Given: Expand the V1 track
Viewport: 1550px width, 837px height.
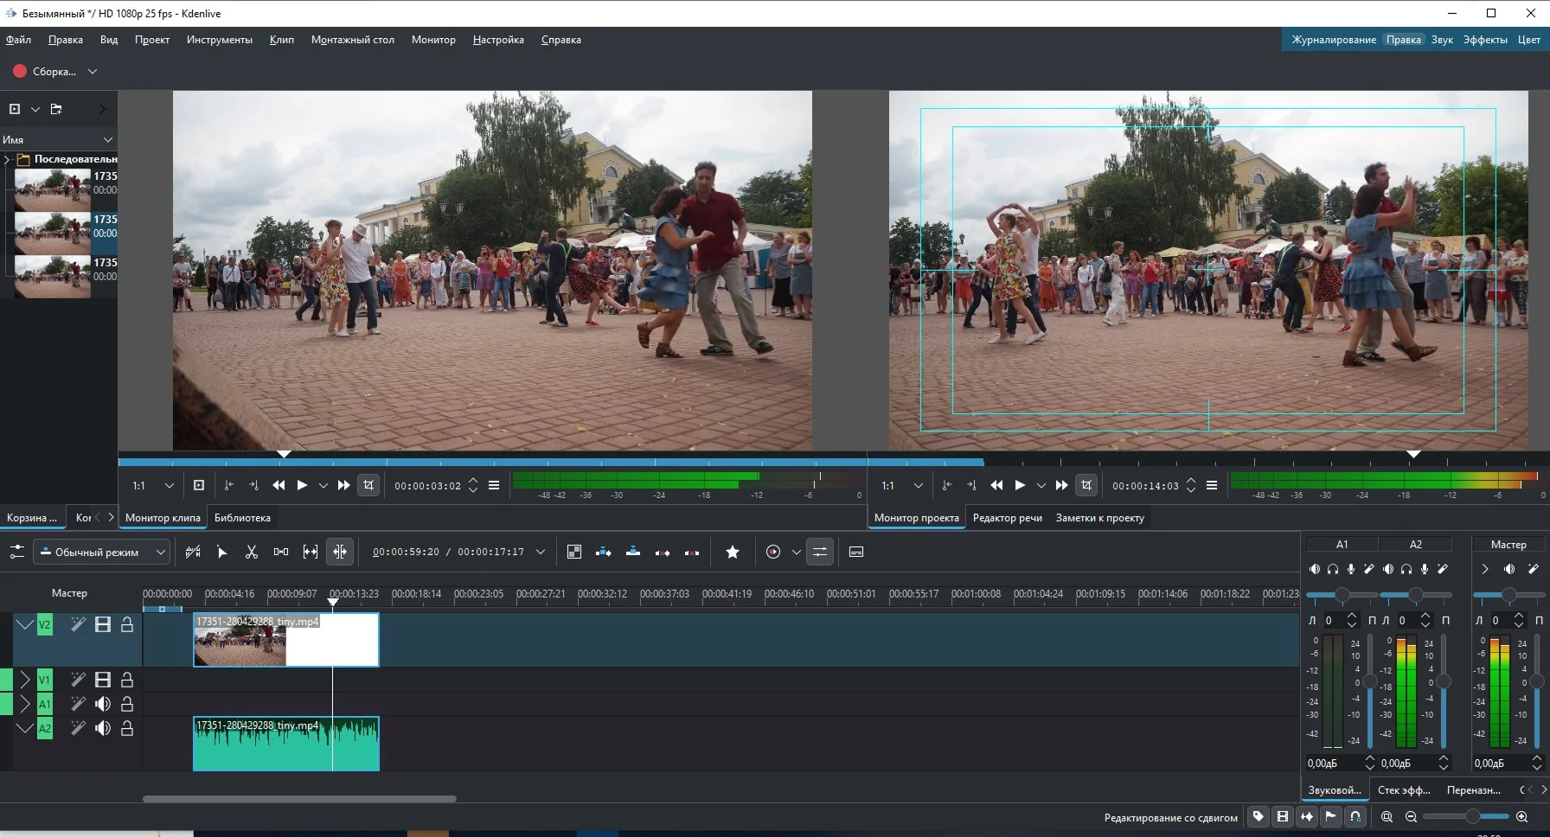Looking at the screenshot, I should click(25, 680).
